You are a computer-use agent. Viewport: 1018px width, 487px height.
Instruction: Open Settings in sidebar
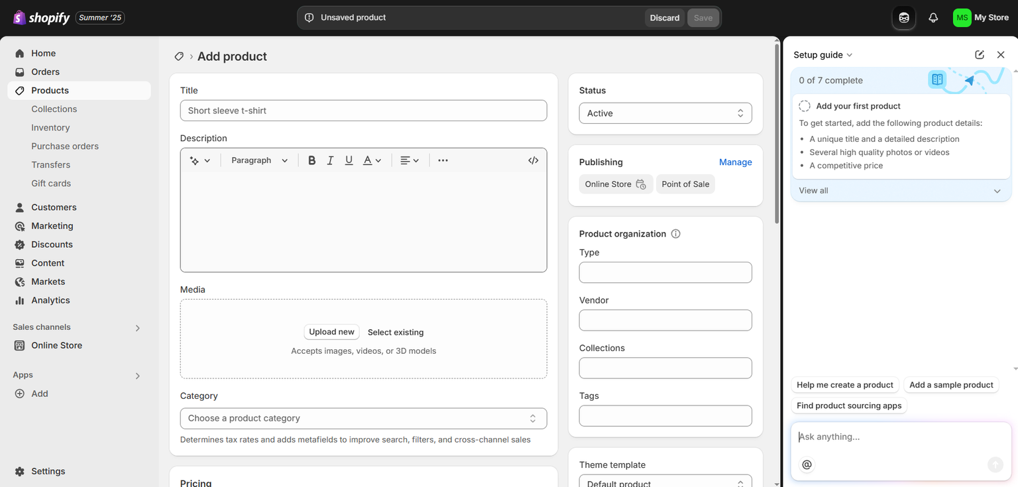pos(79,471)
